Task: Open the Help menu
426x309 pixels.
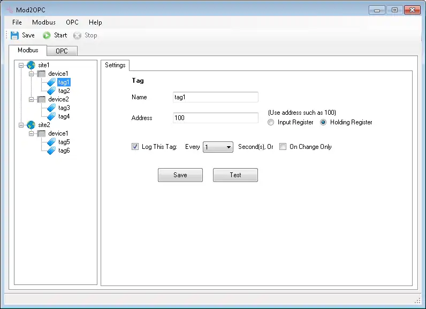Action: tap(95, 22)
